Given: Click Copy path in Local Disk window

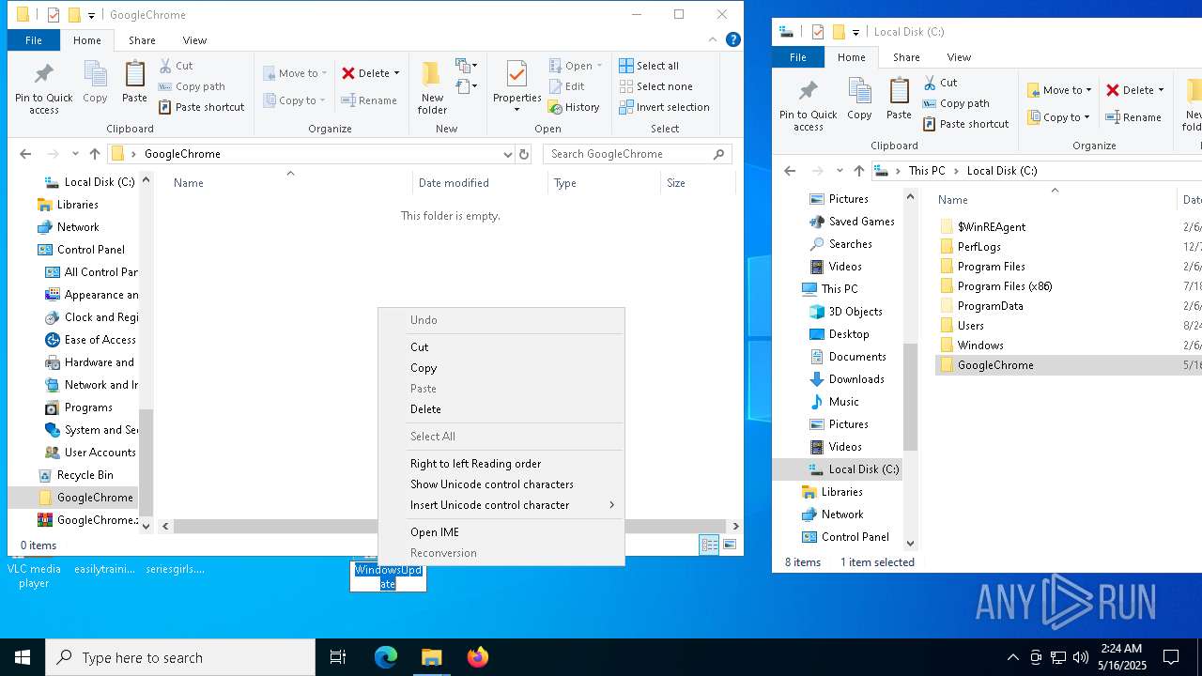Looking at the screenshot, I should [956, 103].
